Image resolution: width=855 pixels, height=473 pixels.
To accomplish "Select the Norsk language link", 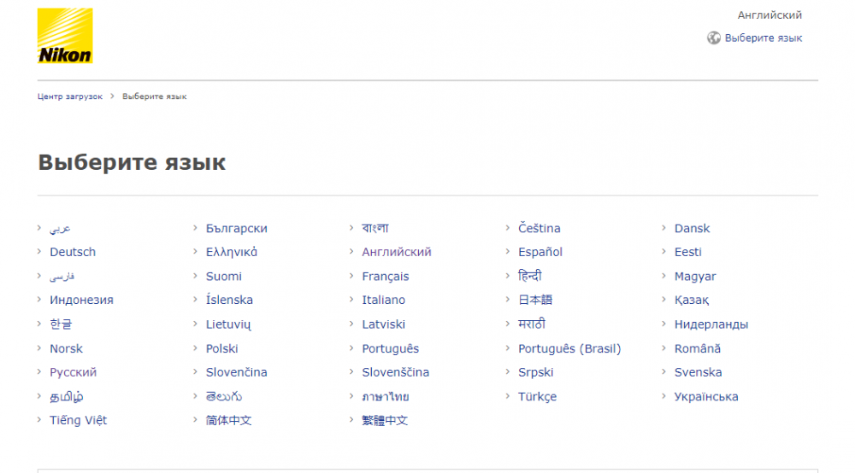I will pos(66,348).
